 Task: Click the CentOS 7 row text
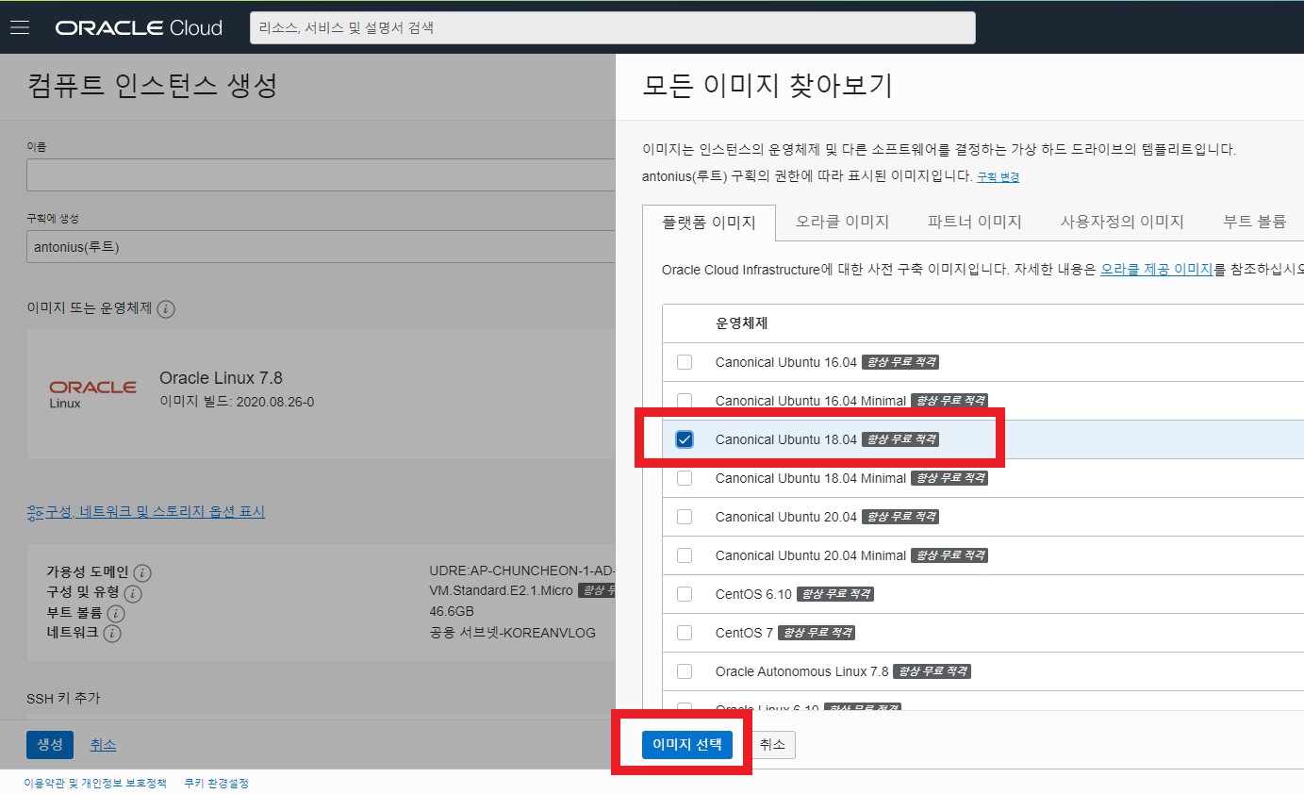(743, 633)
